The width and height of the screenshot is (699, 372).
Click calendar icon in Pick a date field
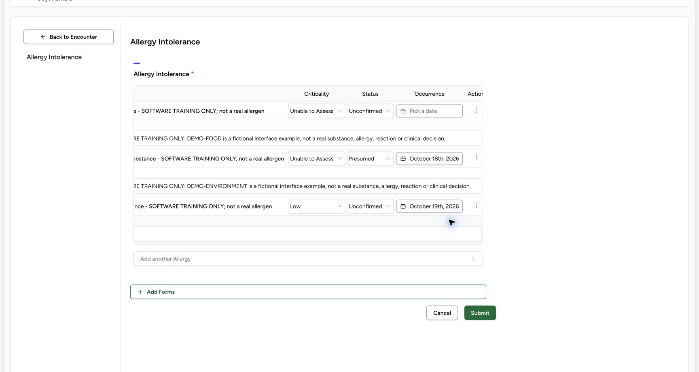(x=403, y=111)
